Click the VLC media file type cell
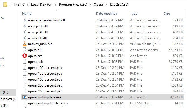 pos(145,44)
